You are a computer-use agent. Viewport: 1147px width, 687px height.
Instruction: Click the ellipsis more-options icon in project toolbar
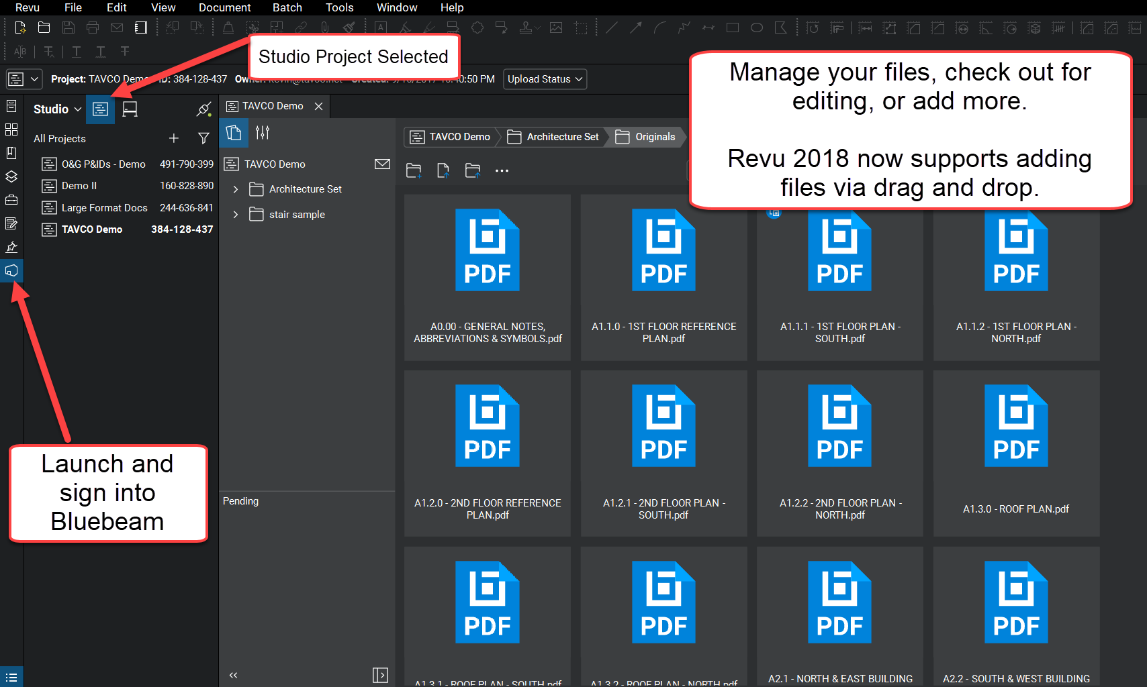(502, 170)
